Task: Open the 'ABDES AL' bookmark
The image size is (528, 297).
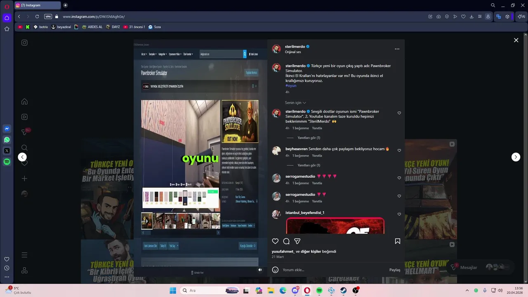Action: pos(92,27)
